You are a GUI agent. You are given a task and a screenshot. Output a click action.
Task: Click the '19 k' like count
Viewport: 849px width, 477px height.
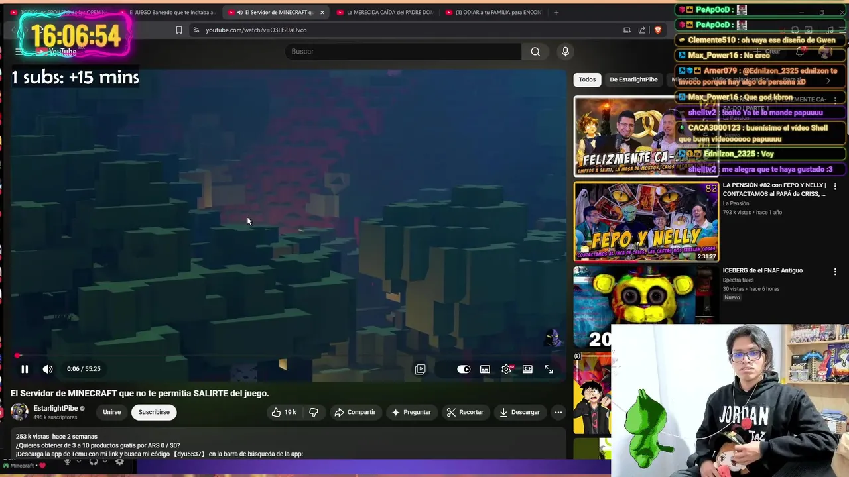[x=291, y=412]
